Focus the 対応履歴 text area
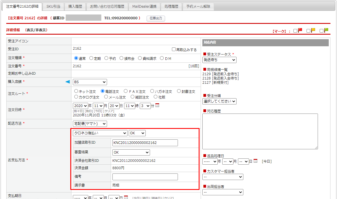Screen dimensions: 337x199 pos(260,131)
